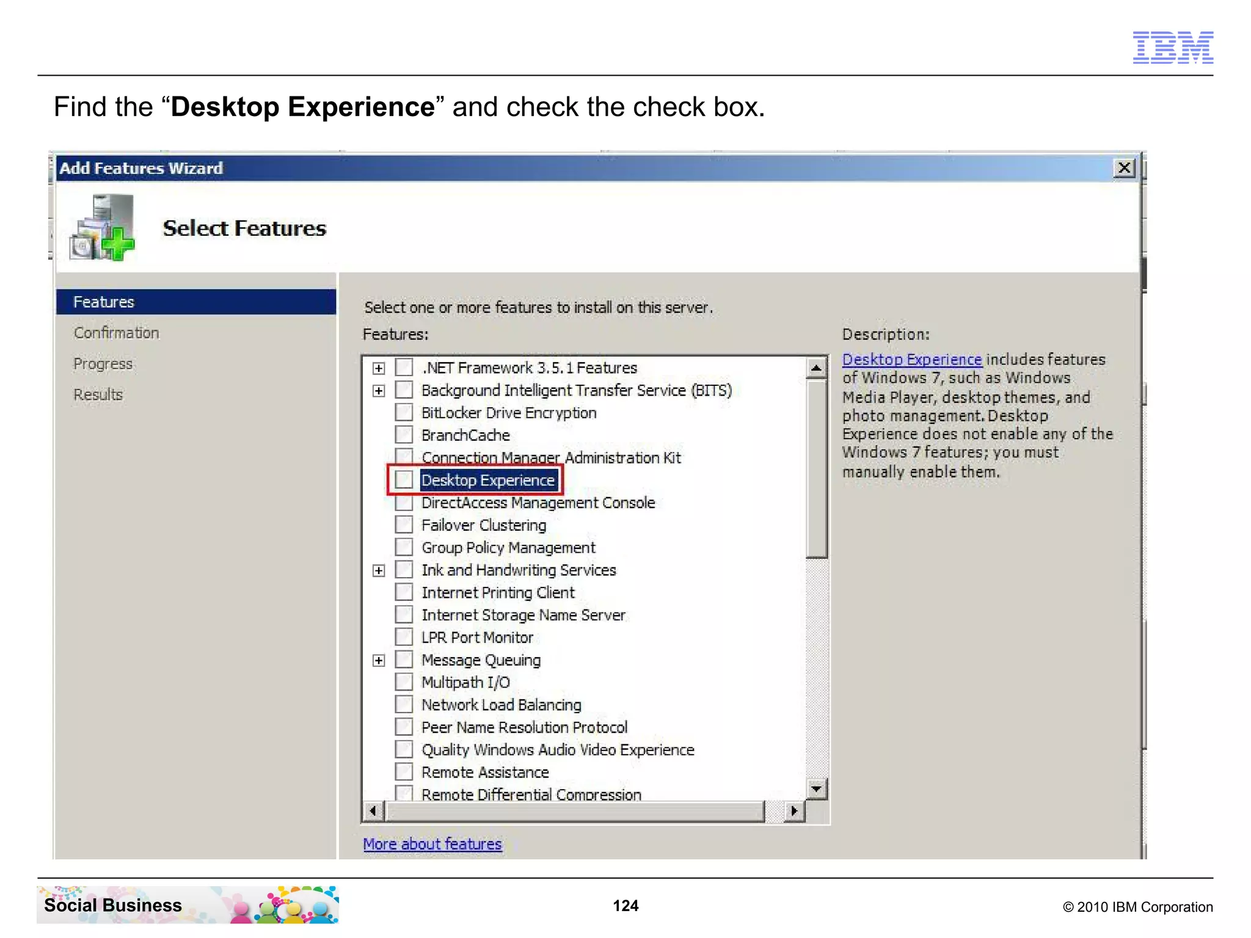Tick the Group Policy Management checkbox
Image resolution: width=1251 pixels, height=938 pixels.
click(404, 548)
